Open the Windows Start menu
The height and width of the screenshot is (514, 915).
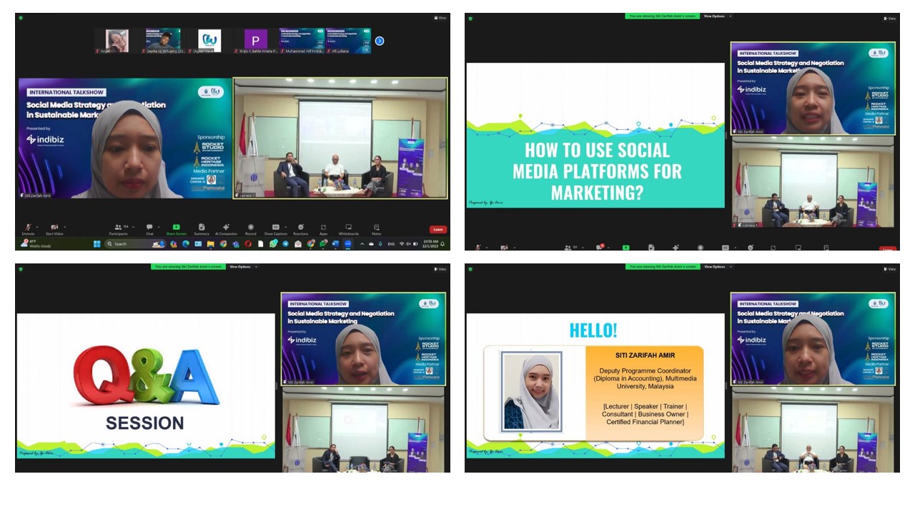point(97,243)
